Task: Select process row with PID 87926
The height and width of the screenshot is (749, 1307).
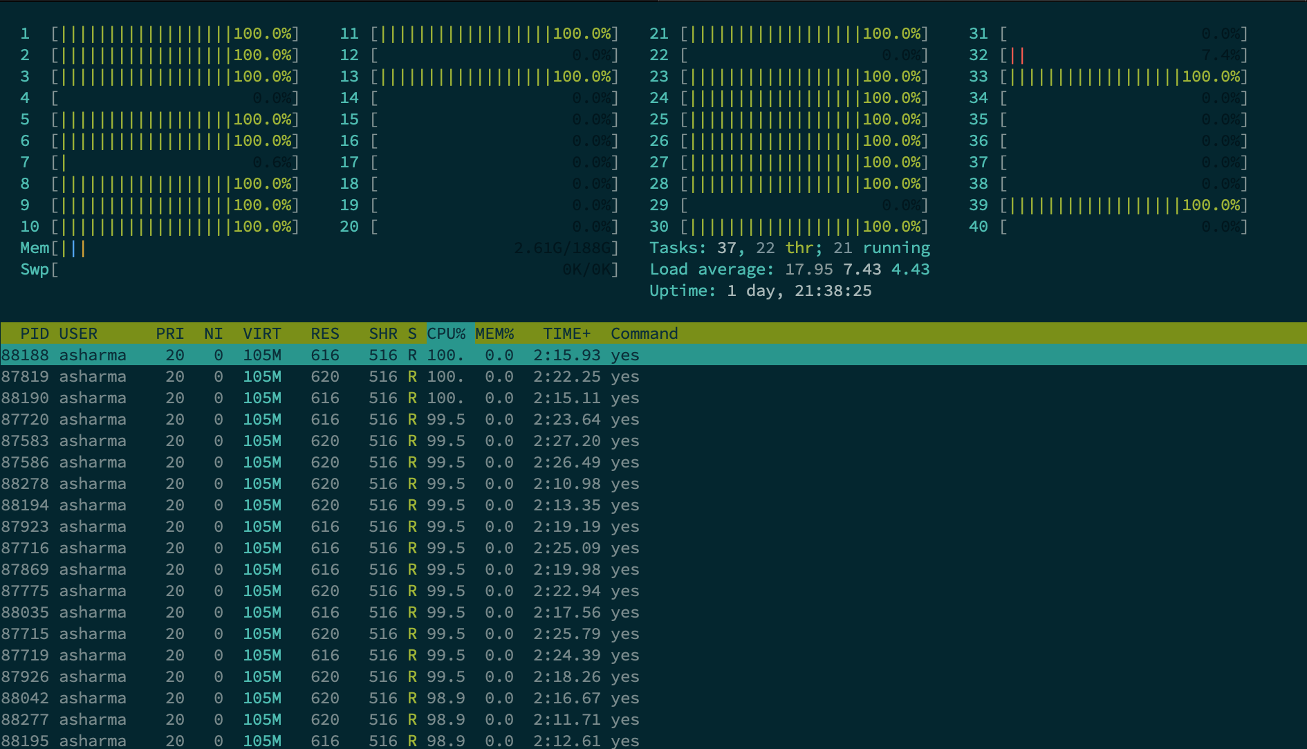Action: click(x=653, y=676)
